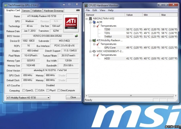
Task: Click thermometer icon under WDC drive
Action: [x=98, y=55]
